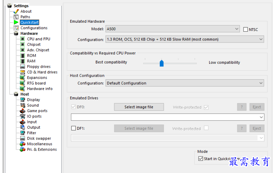Click the Configurations icon
273x173 pixels.
[x=16, y=28]
